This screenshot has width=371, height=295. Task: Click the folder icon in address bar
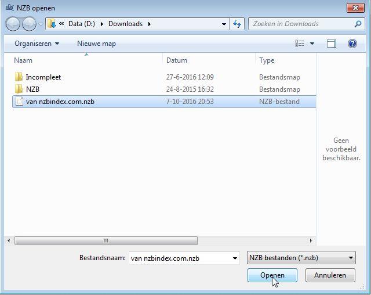(52, 24)
